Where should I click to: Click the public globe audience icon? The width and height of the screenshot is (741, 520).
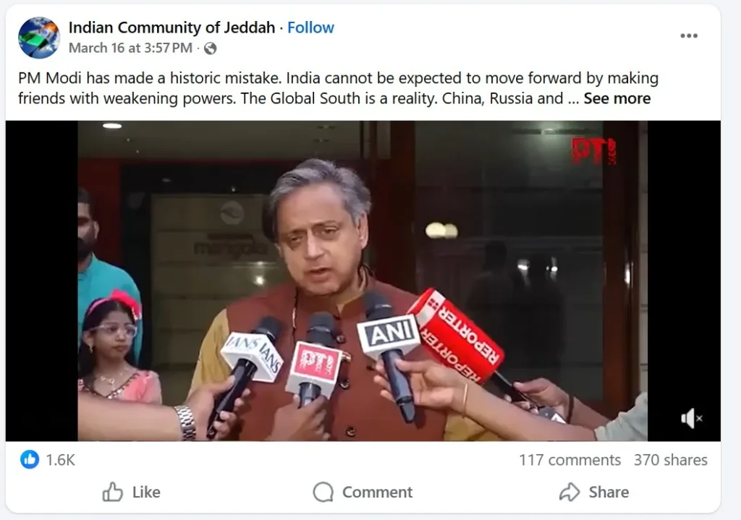pyautogui.click(x=211, y=48)
